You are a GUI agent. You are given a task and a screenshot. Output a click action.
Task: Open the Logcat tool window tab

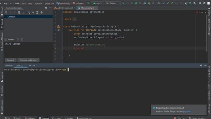[56, 118]
